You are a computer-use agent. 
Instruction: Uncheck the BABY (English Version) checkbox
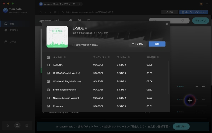click(x=48, y=90)
